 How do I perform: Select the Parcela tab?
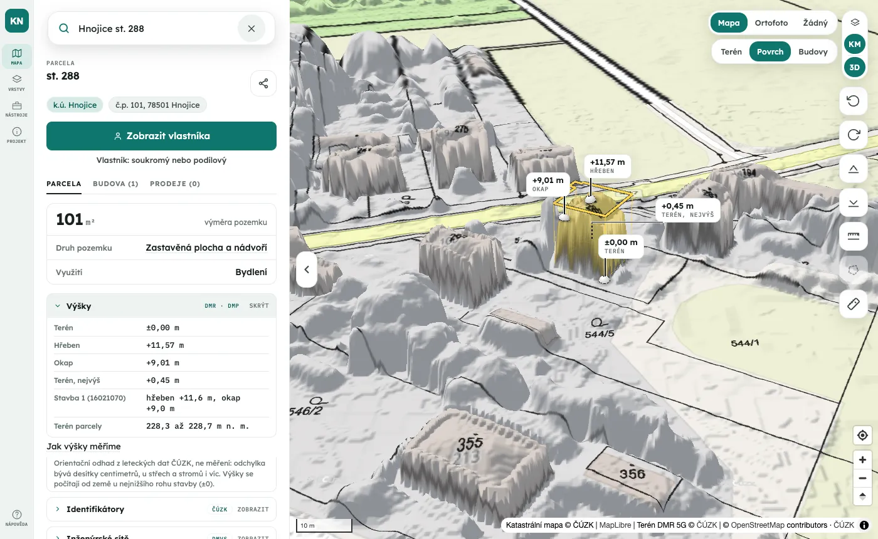pyautogui.click(x=64, y=184)
